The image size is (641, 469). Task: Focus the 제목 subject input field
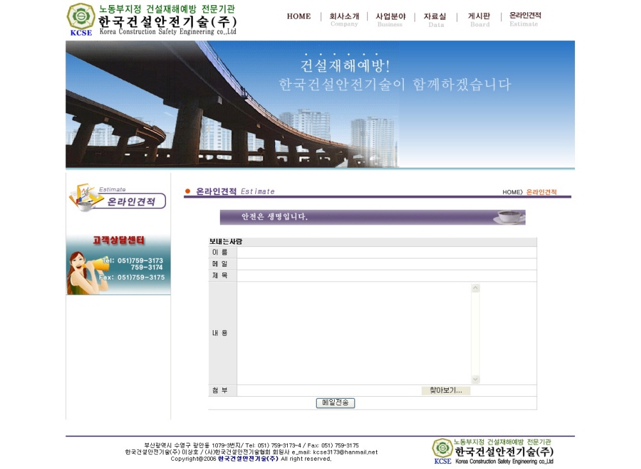pyautogui.click(x=386, y=276)
